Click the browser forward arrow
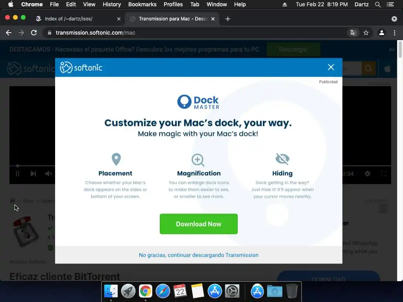 click(21, 33)
